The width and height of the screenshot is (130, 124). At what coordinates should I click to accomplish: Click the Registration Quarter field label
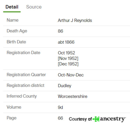26,75
